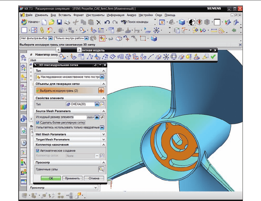Click the Граничные узлы preview magnifier icon
This screenshot has height=201, width=261.
pos(101,169)
